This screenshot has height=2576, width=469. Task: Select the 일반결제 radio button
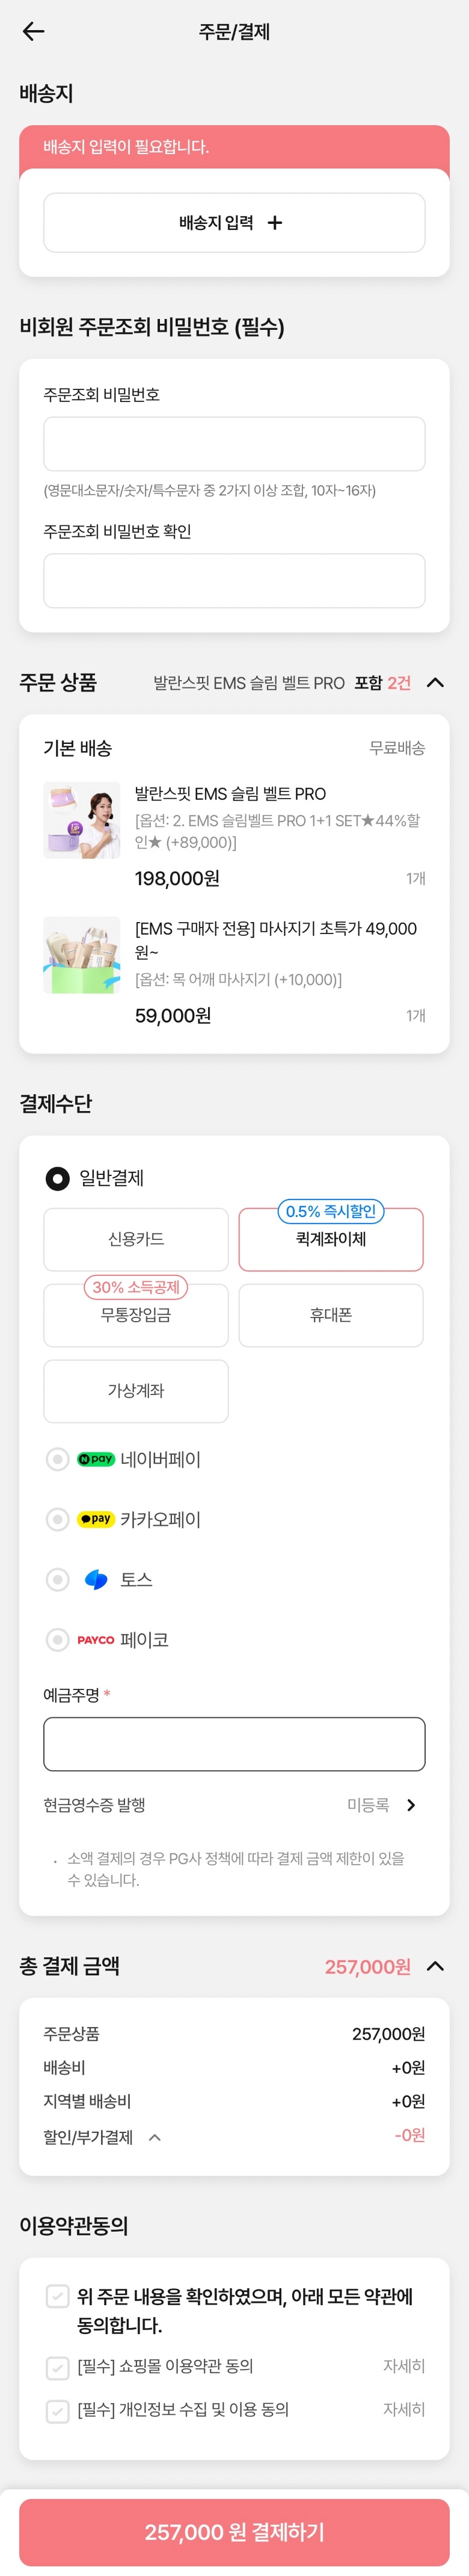pyautogui.click(x=58, y=1178)
